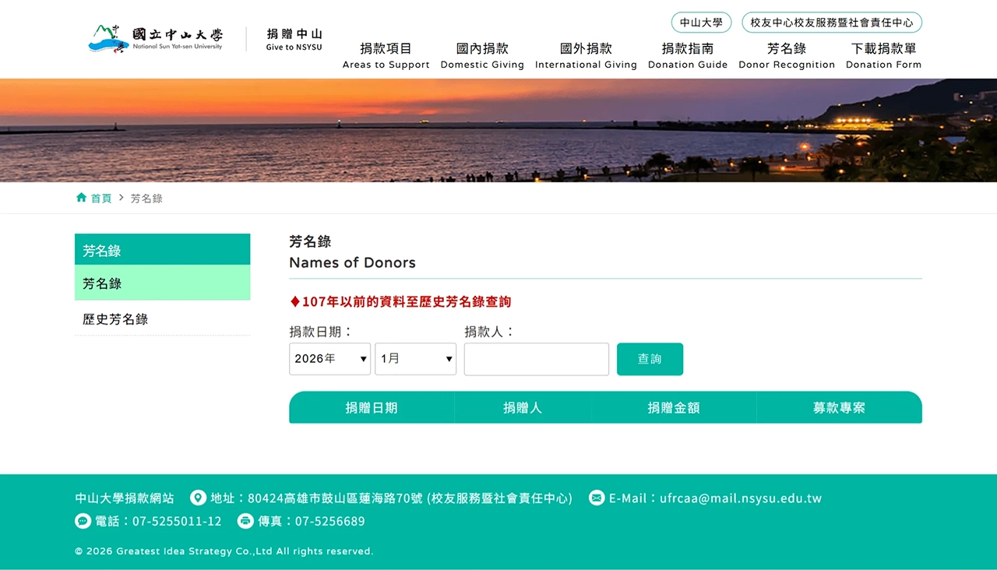Click the email envelope icon in footer
The image size is (997, 570).
click(597, 498)
